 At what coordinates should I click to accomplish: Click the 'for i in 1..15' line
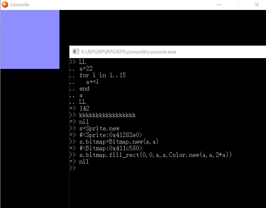[103, 75]
